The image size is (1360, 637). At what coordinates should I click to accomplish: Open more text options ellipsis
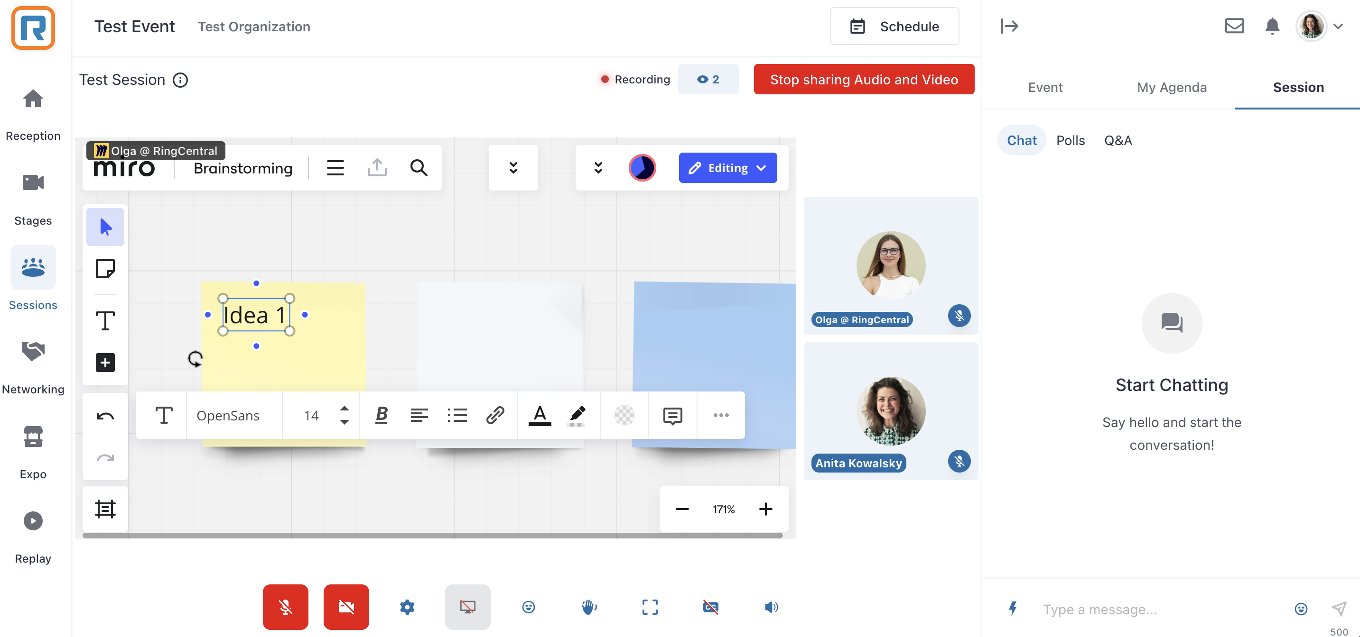[x=721, y=415]
